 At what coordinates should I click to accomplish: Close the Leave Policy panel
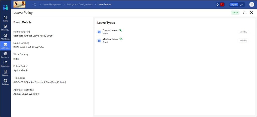pos(251,12)
